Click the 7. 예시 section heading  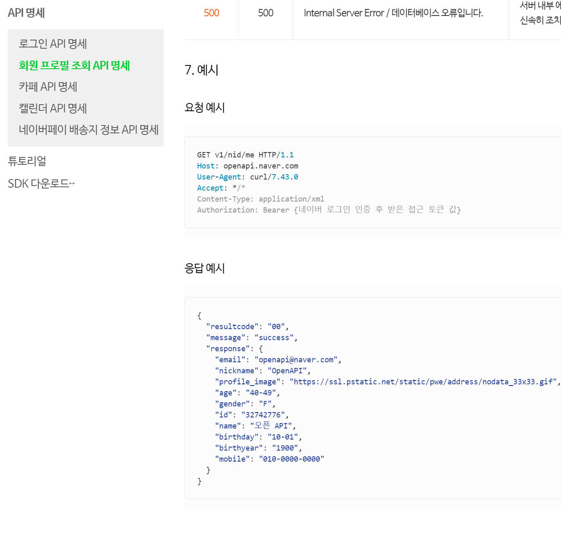(x=201, y=70)
